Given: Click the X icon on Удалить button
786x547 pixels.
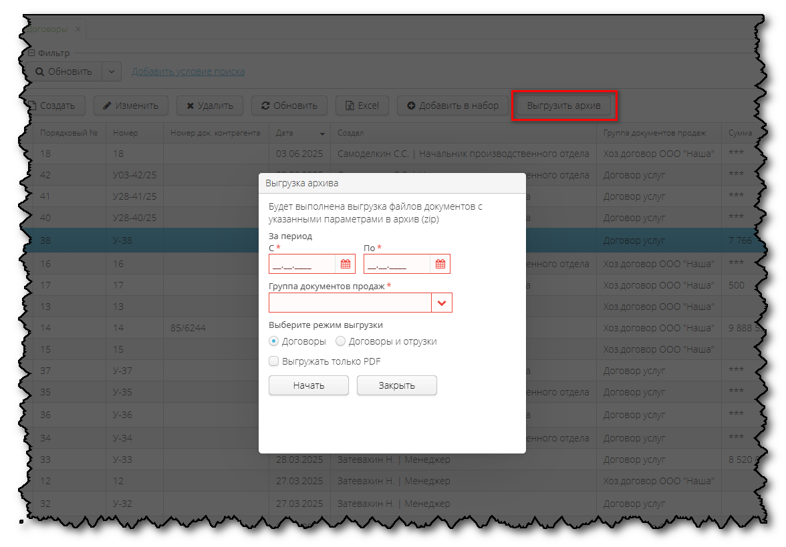Looking at the screenshot, I should (189, 105).
